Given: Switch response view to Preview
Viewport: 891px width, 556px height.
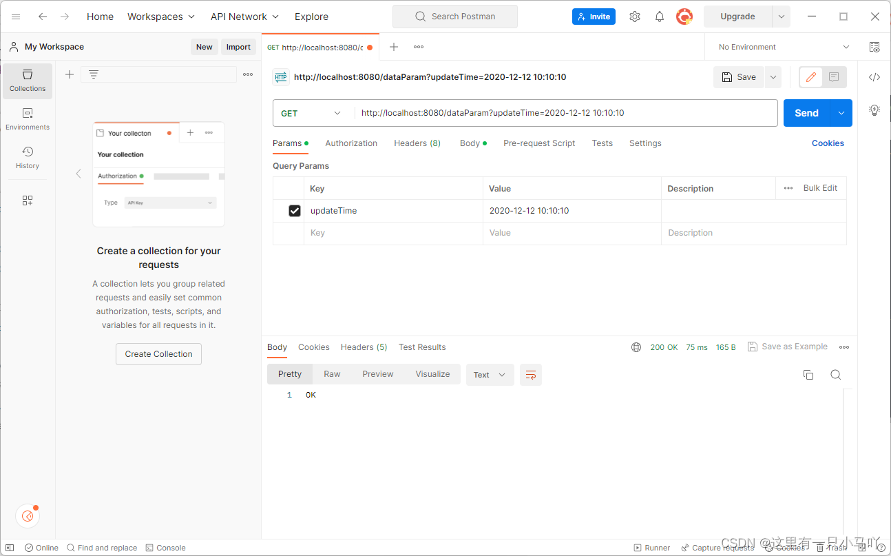Looking at the screenshot, I should [378, 374].
